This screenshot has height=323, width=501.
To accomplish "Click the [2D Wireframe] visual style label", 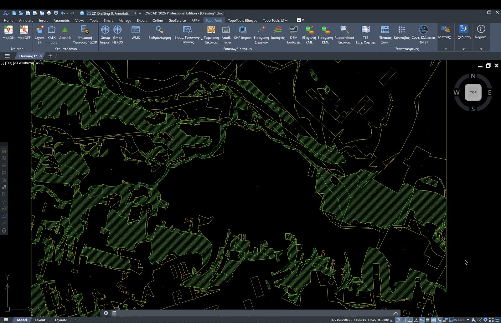I will (23, 63).
